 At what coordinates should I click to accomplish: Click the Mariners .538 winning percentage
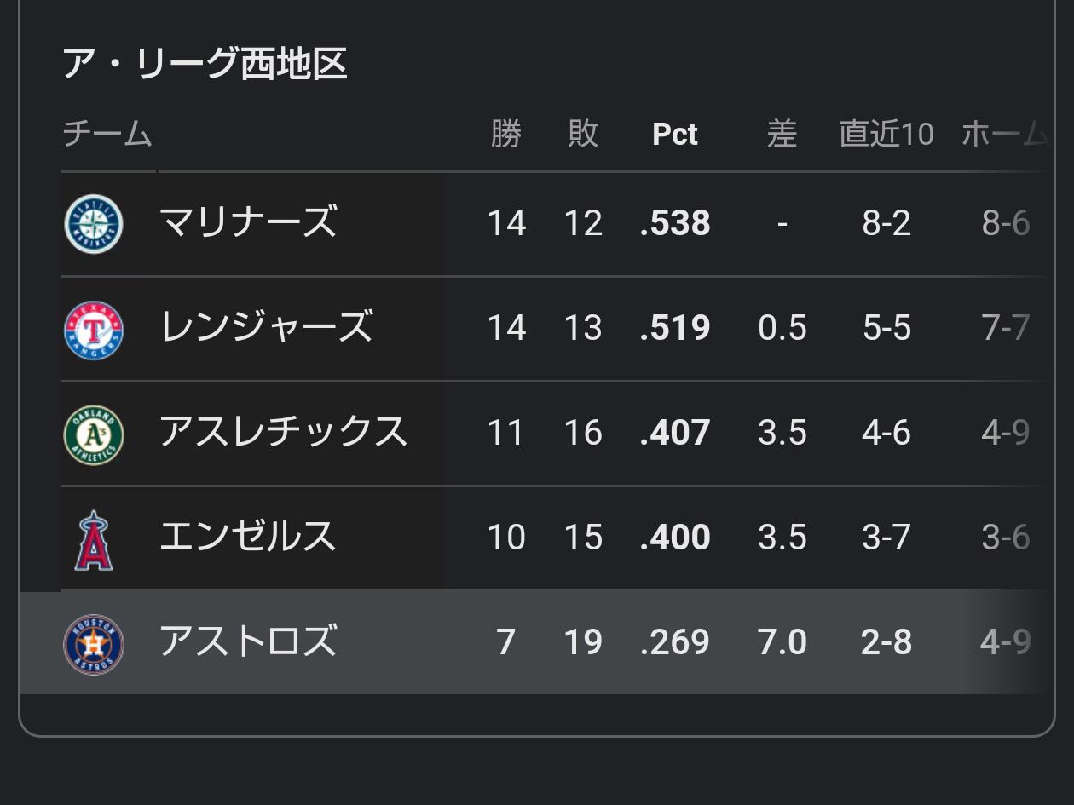click(x=675, y=224)
